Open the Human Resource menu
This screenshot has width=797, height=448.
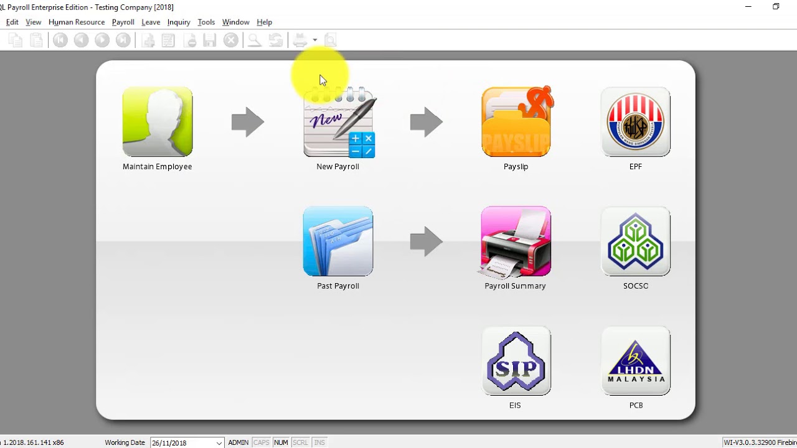(76, 22)
